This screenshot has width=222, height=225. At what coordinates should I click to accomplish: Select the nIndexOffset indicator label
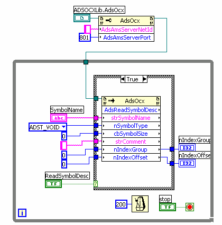click(x=195, y=155)
